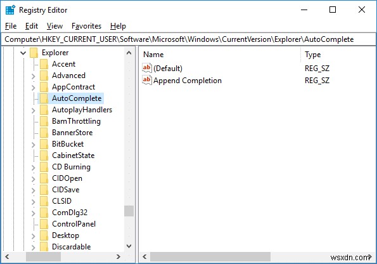Click the tree pane scroll left arrow
377x264 pixels.
click(7, 257)
